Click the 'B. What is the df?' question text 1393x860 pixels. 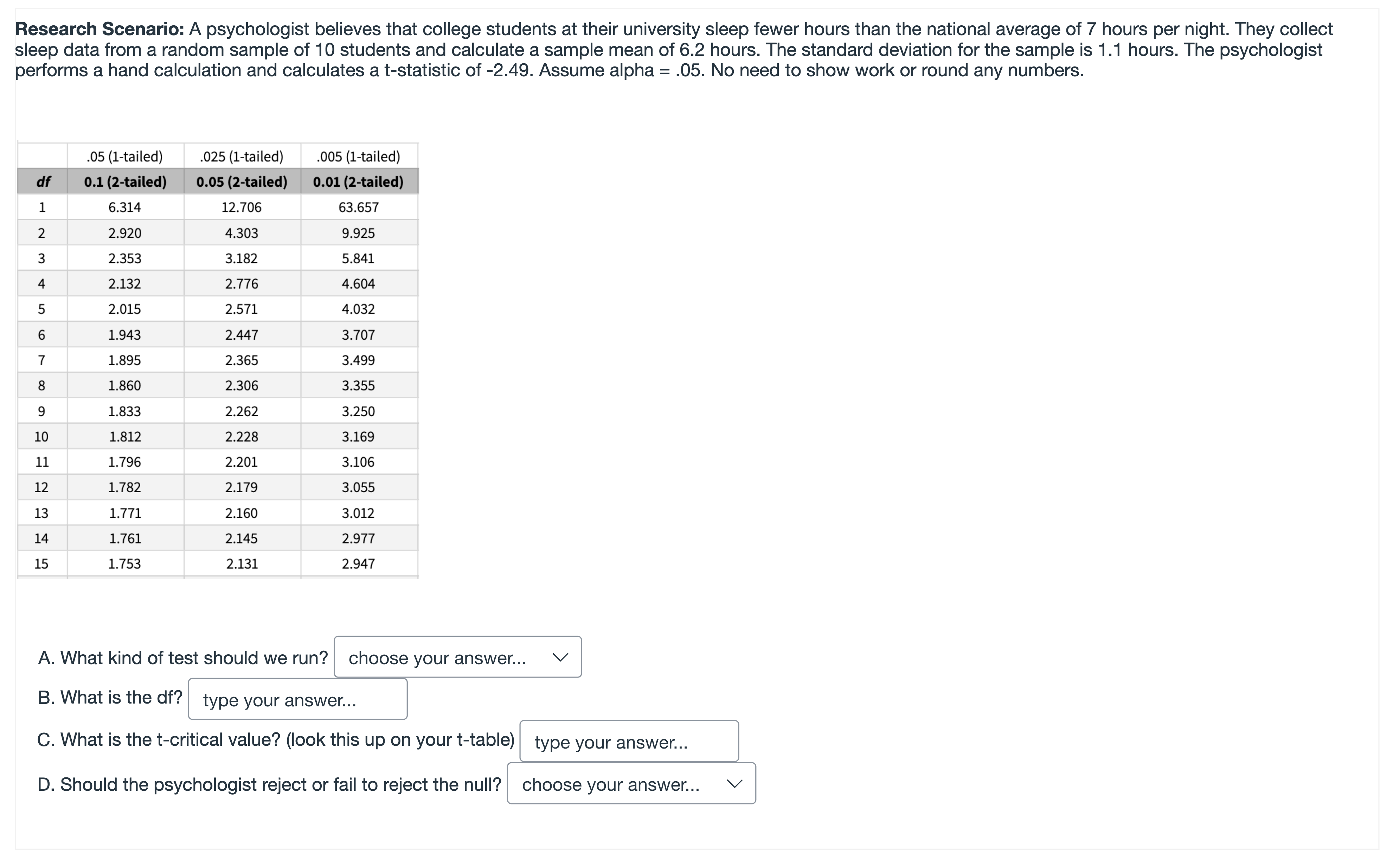pos(110,697)
